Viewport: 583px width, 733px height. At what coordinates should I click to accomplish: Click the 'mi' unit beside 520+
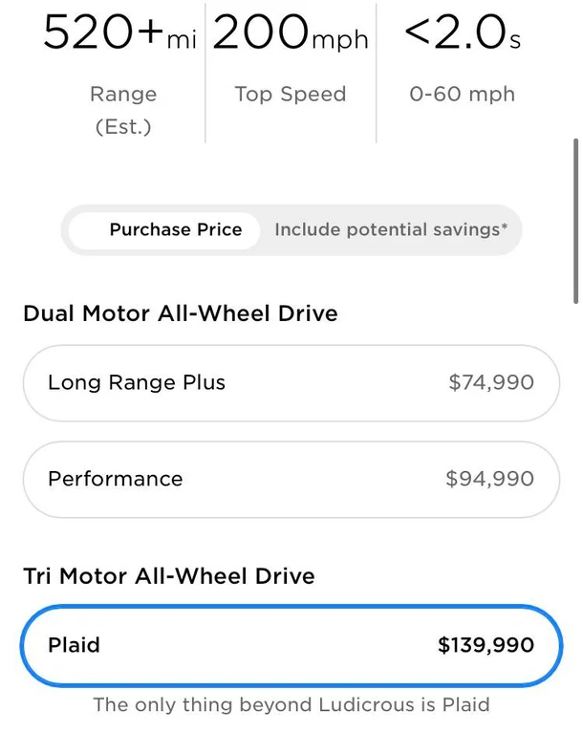tap(182, 40)
